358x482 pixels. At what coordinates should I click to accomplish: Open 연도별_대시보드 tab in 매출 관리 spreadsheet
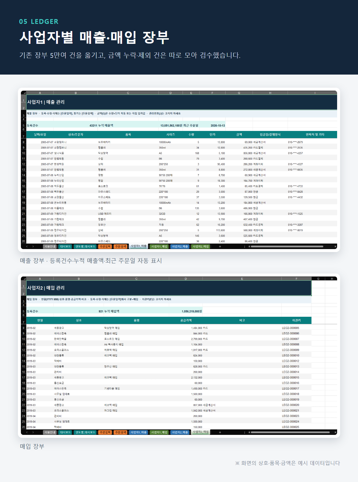coord(85,247)
